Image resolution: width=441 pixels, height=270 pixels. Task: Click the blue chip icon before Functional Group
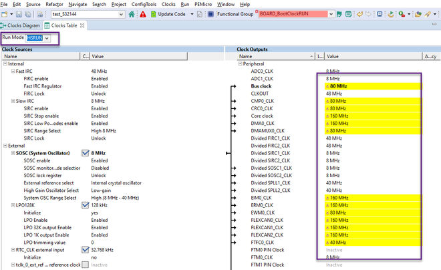point(210,14)
